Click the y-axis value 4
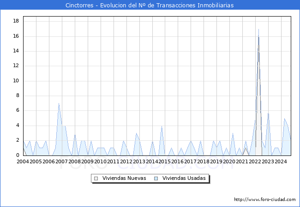The image size is (300, 207). [18, 126]
